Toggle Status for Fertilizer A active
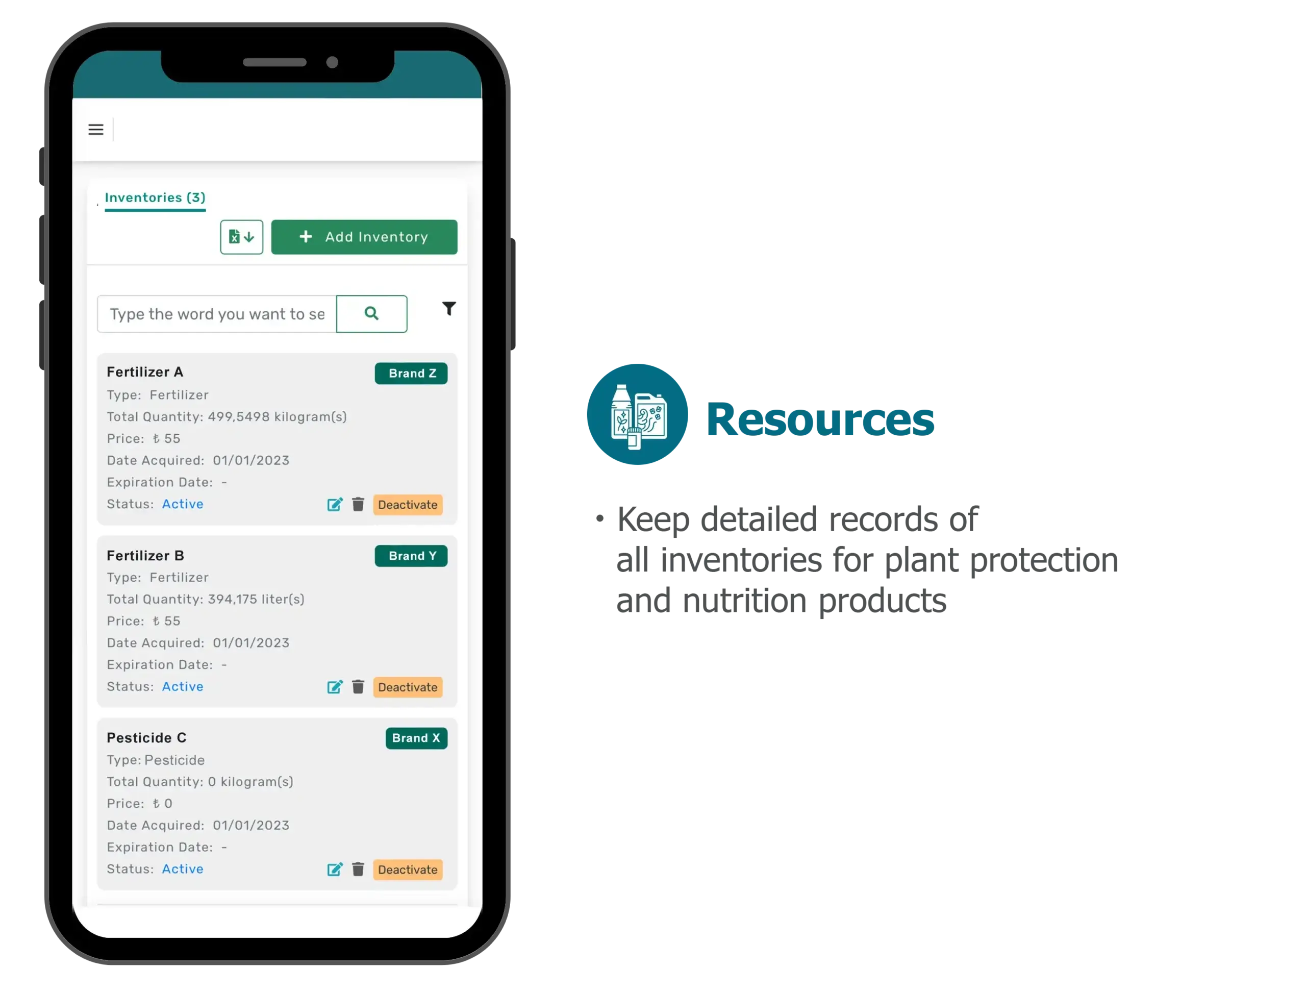1306x993 pixels. click(408, 505)
